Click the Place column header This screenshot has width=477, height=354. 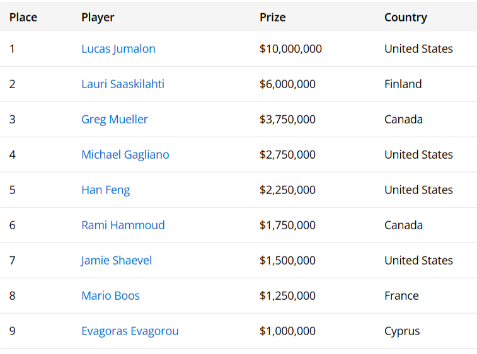pyautogui.click(x=23, y=18)
